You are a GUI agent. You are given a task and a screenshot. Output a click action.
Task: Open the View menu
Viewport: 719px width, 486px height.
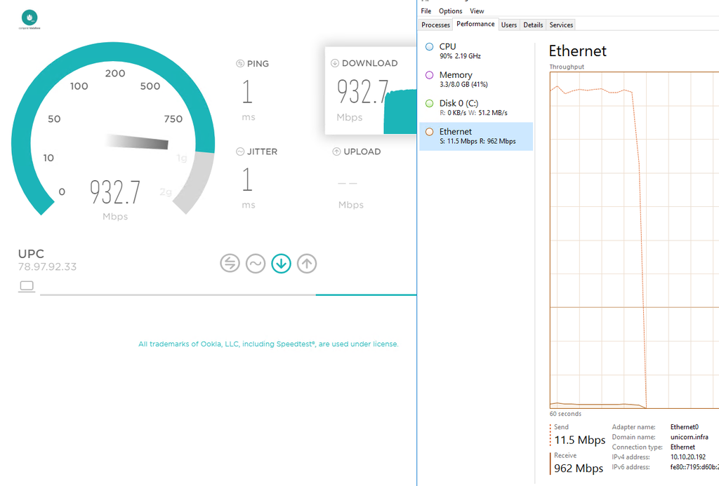[477, 11]
